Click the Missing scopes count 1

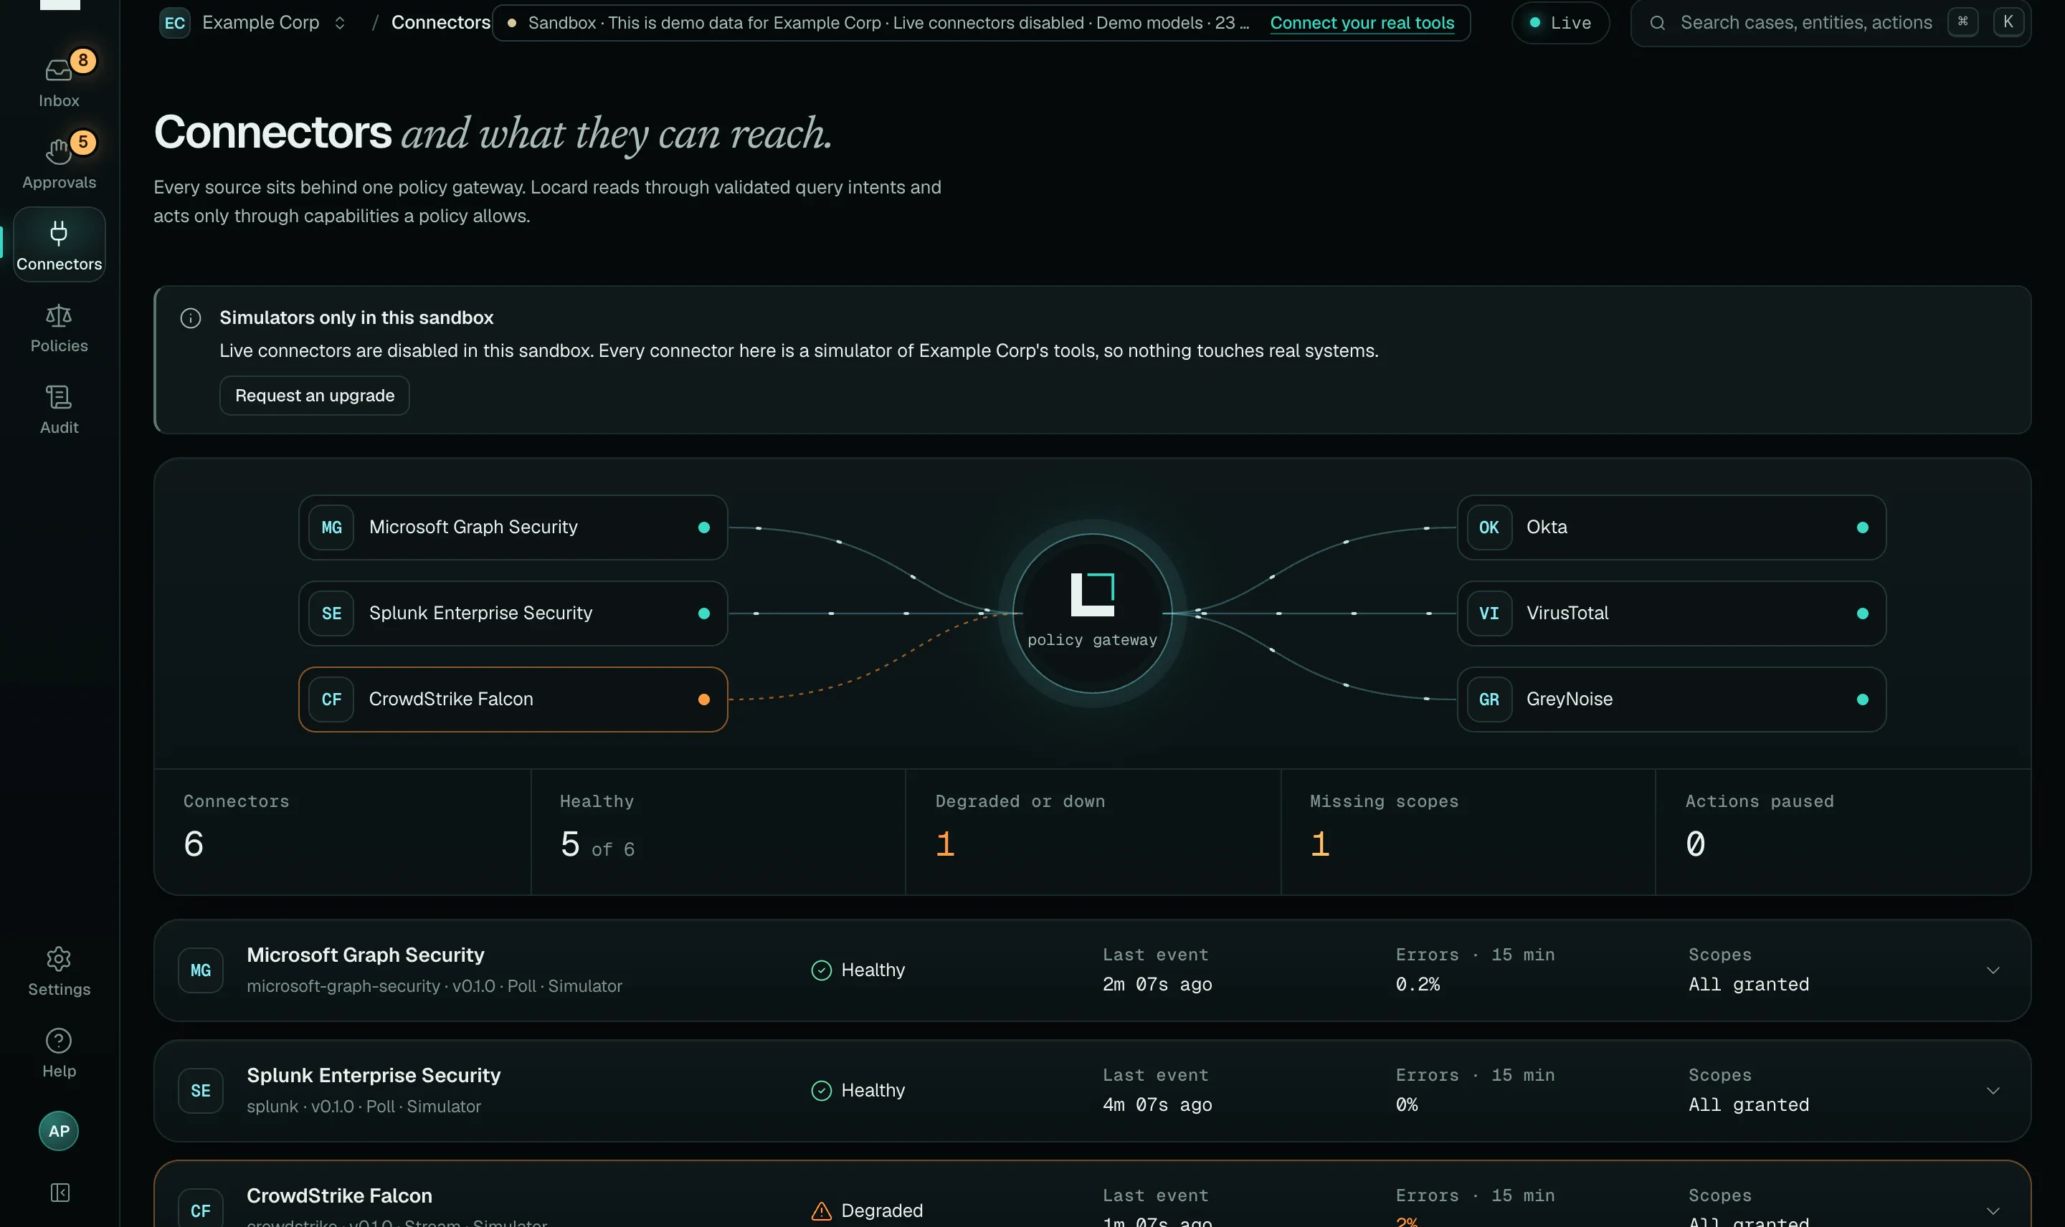tap(1320, 844)
